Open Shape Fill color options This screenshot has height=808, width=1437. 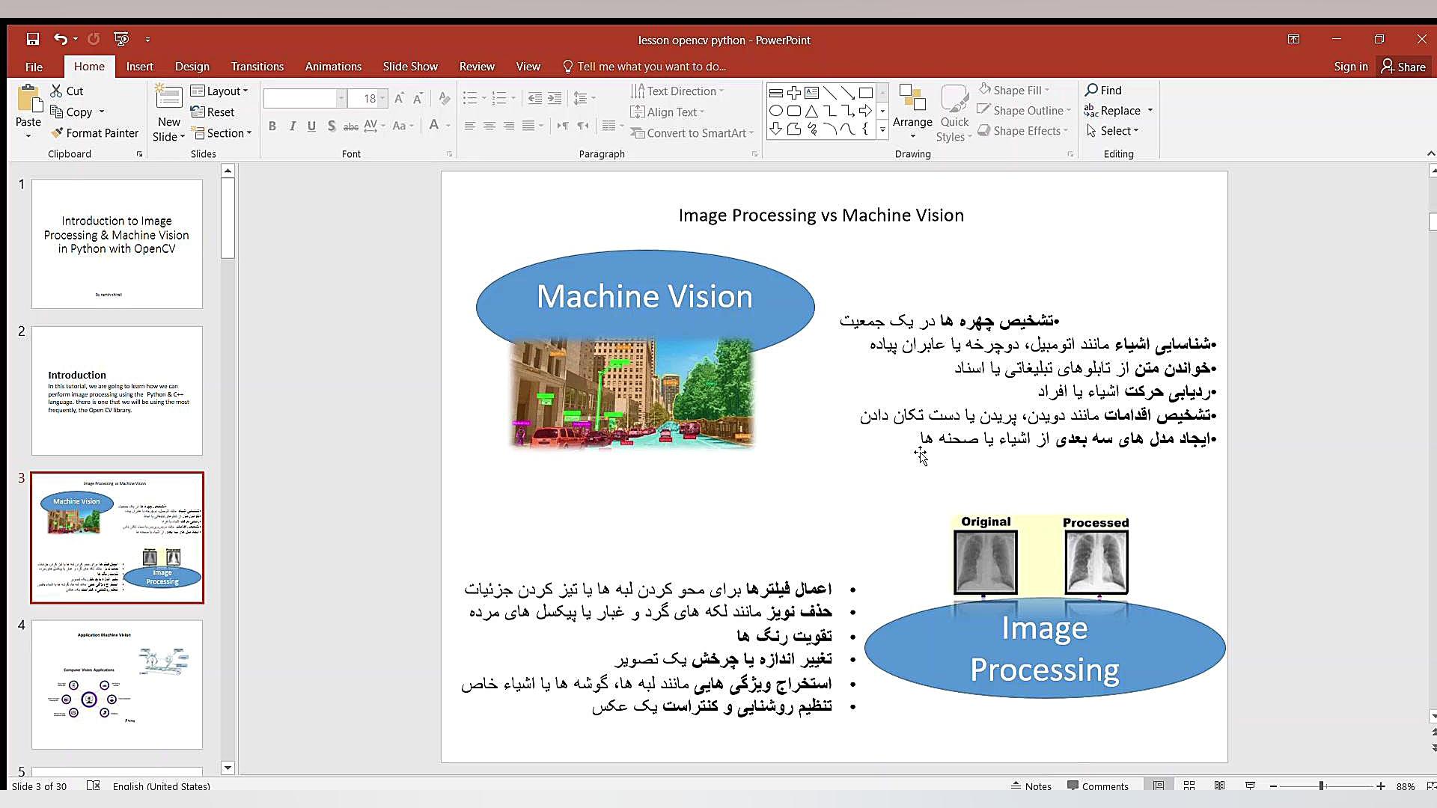(x=1014, y=90)
